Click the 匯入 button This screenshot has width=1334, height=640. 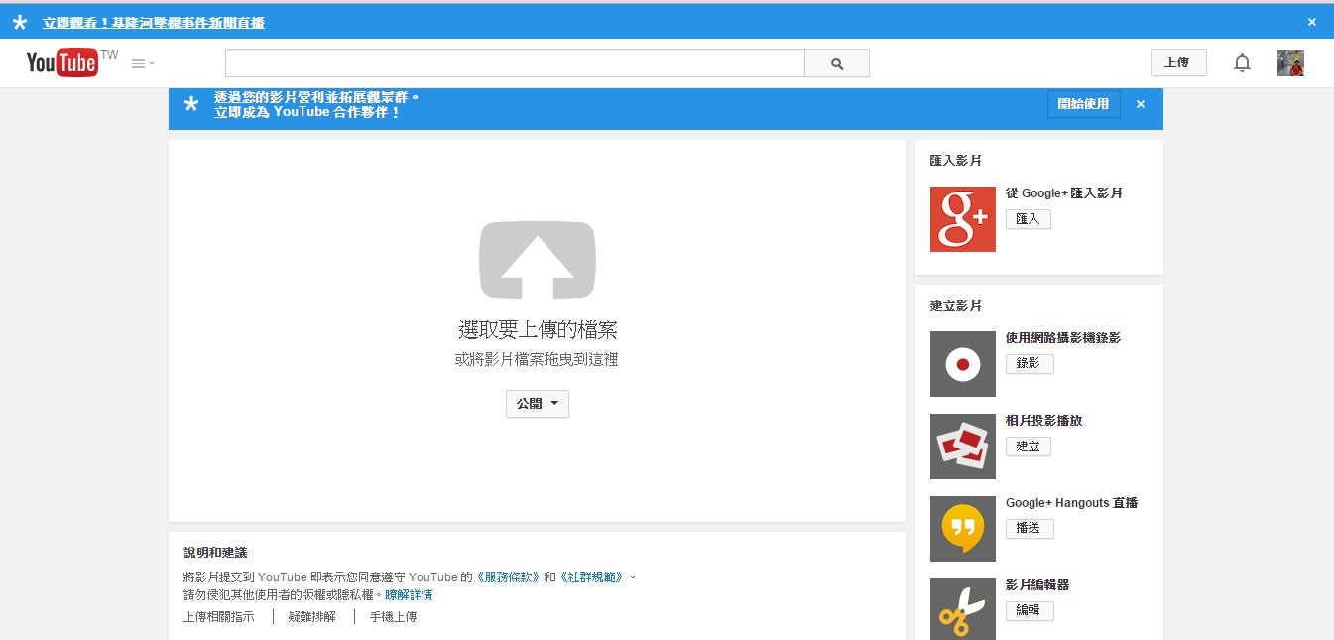coord(1028,219)
